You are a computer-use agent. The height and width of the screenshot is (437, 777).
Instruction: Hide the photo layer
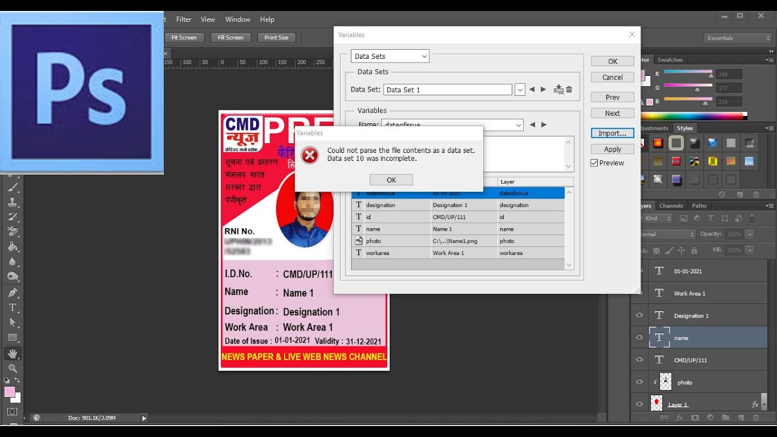tap(639, 382)
